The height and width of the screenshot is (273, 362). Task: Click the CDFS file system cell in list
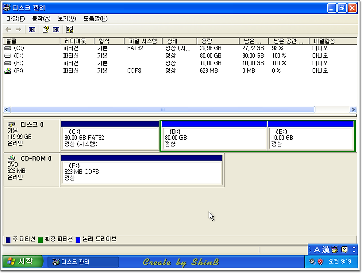tap(134, 71)
